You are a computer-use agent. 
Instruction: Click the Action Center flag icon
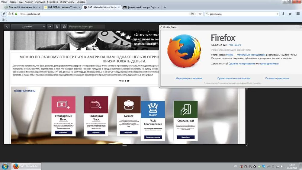[268, 166]
